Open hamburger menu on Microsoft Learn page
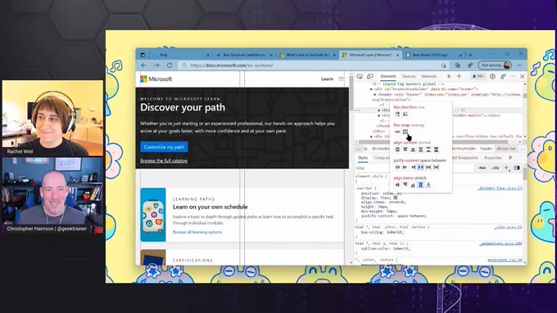 click(x=341, y=79)
